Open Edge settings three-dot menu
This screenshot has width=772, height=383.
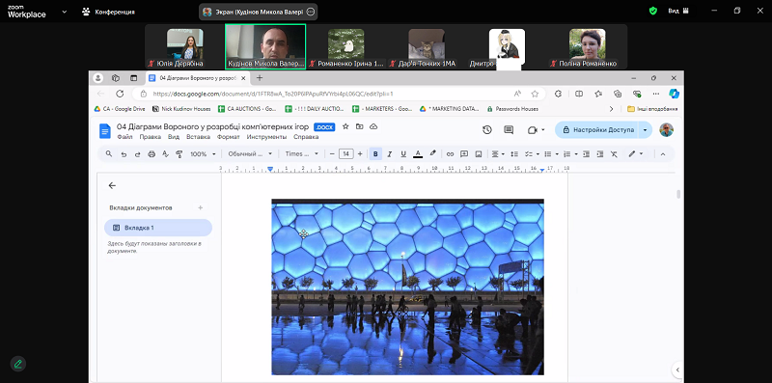[x=656, y=94]
